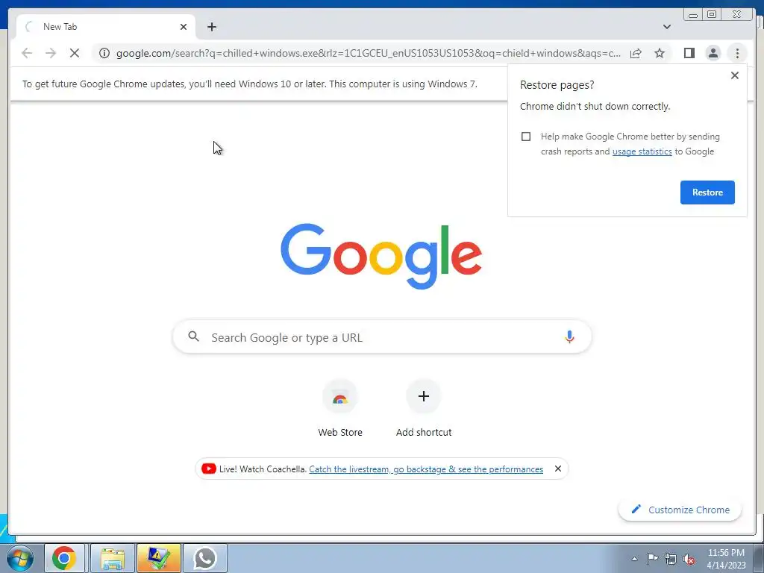Screen dimensions: 764x573
Task: Open the Coachella livestream link
Action: point(426,469)
